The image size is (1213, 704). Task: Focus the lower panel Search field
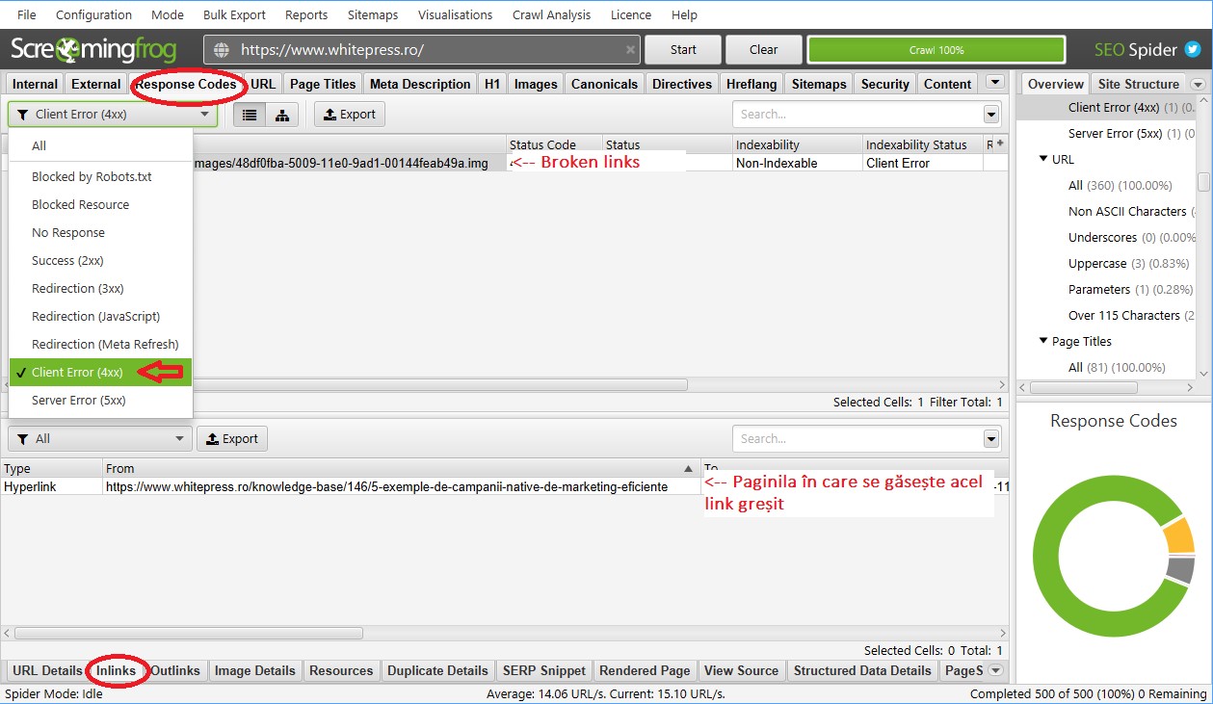[857, 439]
